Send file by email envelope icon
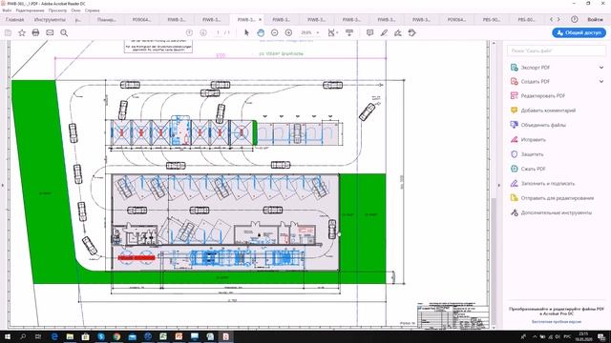Image resolution: width=611 pixels, height=343 pixels. pyautogui.click(x=50, y=32)
